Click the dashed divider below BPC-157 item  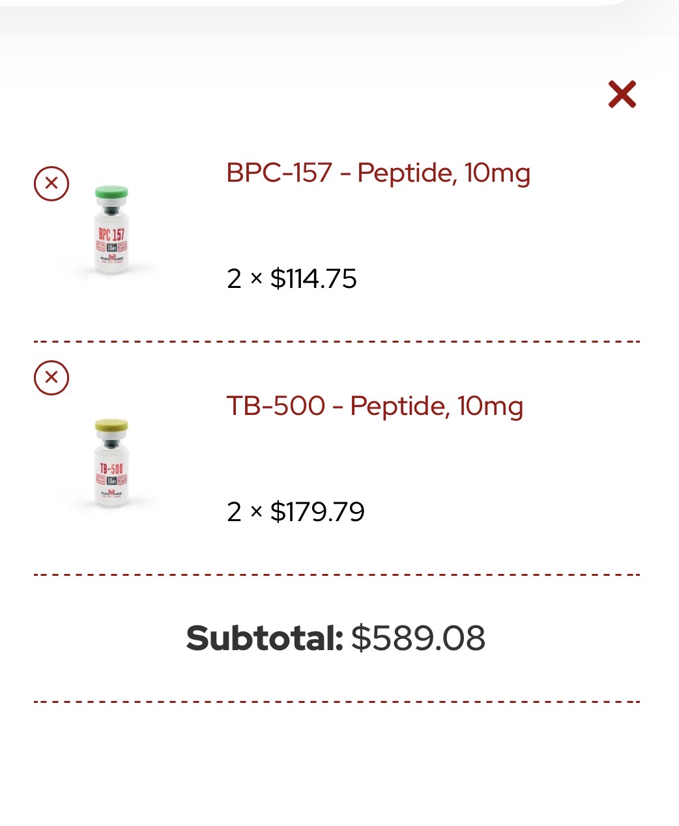pyautogui.click(x=337, y=341)
